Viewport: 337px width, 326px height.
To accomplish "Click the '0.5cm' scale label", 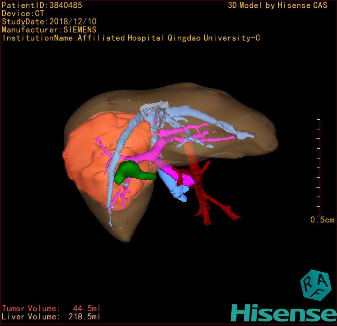I will point(322,220).
